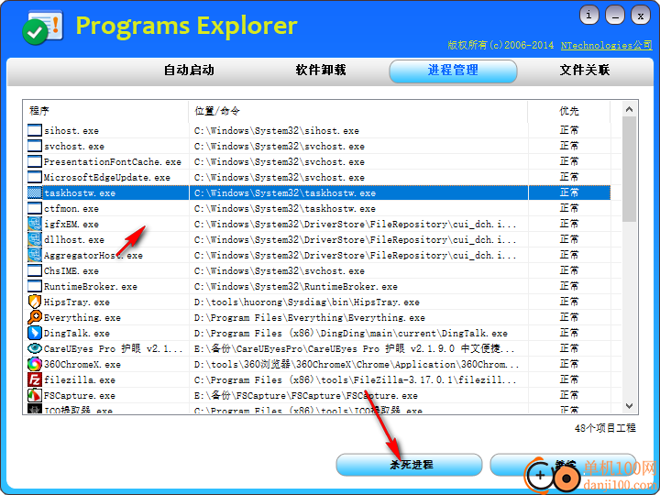Viewport: 660px width, 495px height.
Task: Sort by the 程序 column header
Action: point(106,111)
